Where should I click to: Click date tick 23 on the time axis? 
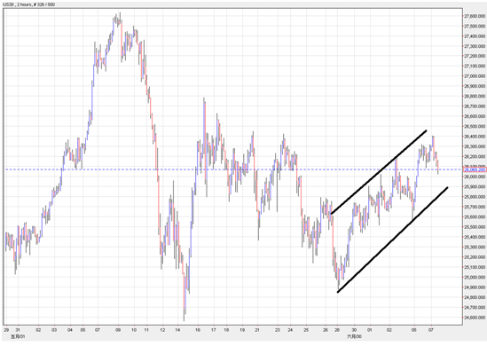click(x=278, y=330)
